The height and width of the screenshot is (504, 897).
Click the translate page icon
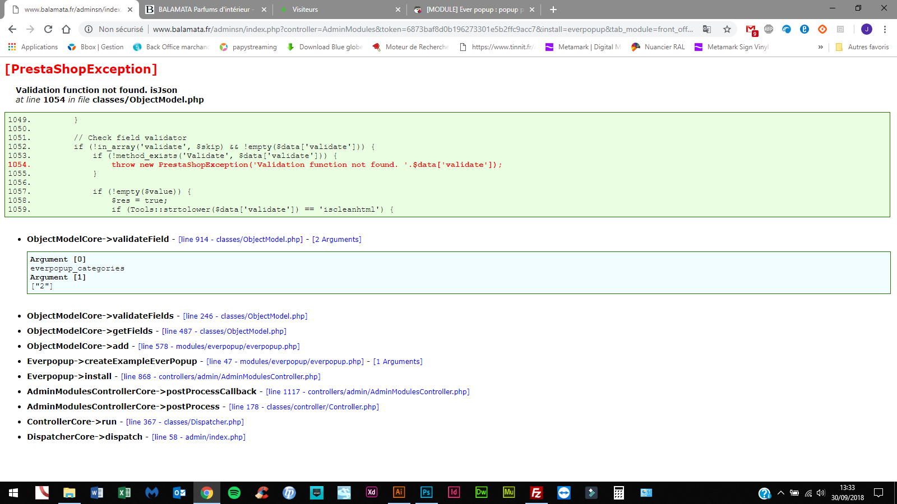[x=707, y=29]
